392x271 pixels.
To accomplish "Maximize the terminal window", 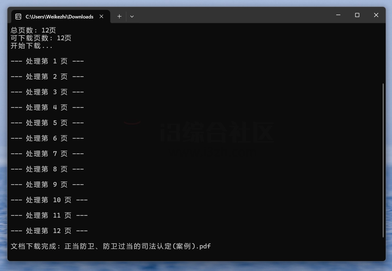I will [x=357, y=15].
